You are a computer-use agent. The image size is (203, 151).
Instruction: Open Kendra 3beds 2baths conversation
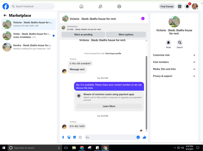click(28, 47)
